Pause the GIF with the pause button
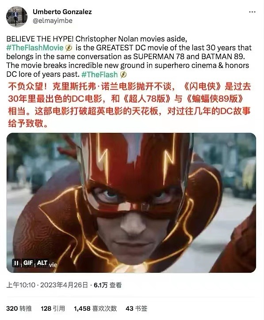This screenshot has width=264, height=320. point(16,263)
